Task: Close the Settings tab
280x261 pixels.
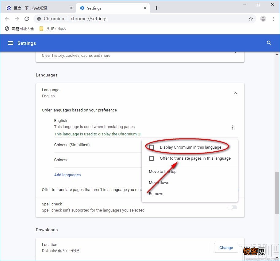Action: pyautogui.click(x=145, y=8)
